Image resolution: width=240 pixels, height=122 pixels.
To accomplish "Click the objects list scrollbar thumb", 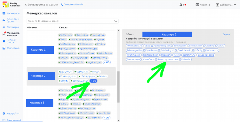I will pos(118,87).
